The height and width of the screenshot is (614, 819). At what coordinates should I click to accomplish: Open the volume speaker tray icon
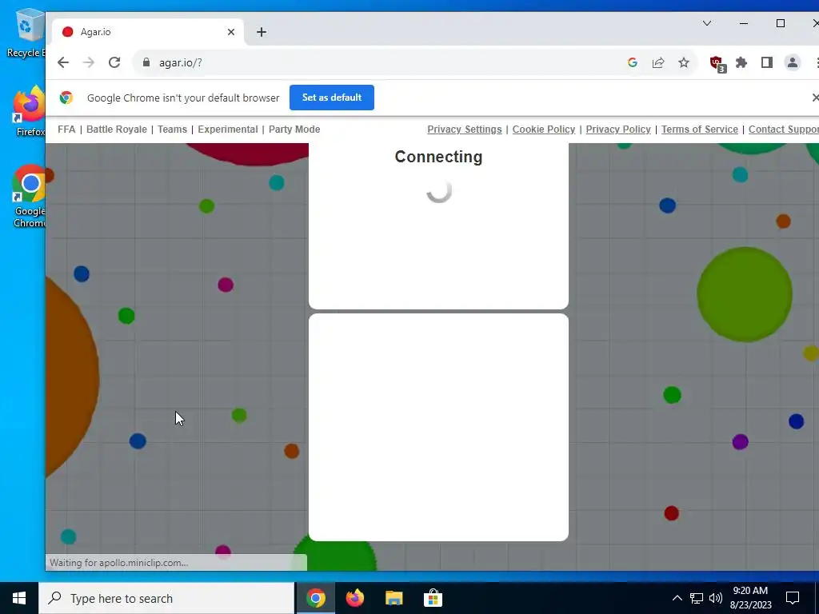pos(716,598)
